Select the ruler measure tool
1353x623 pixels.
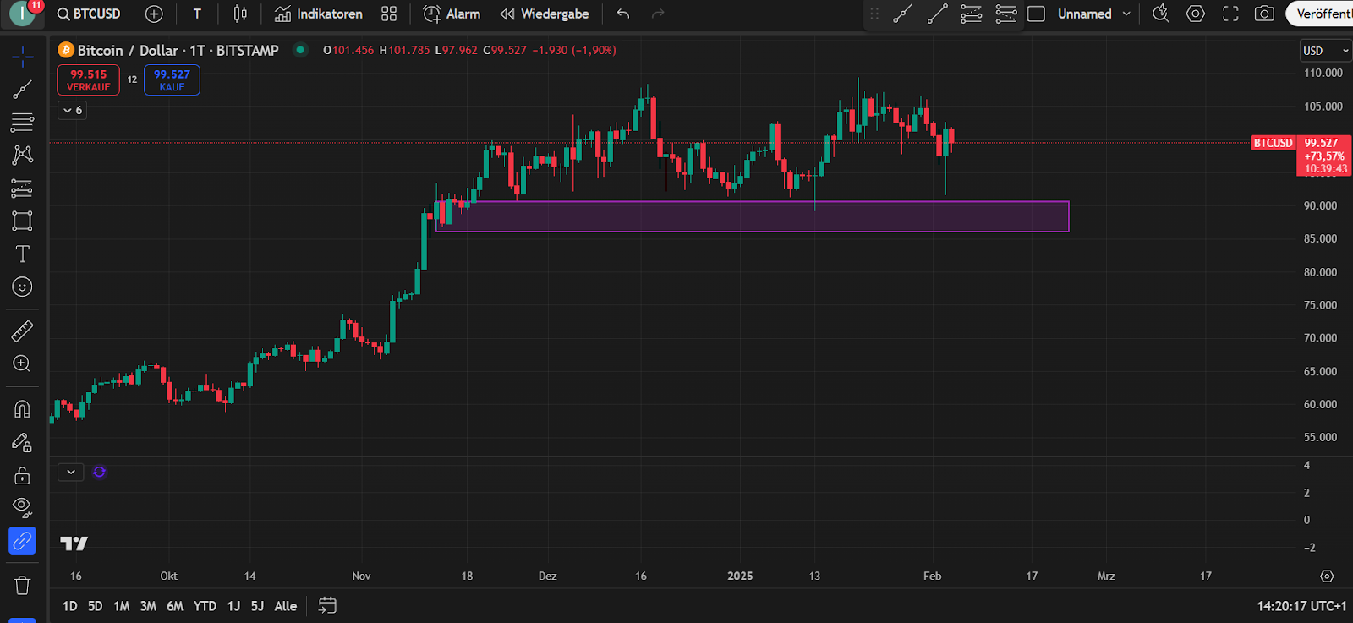pyautogui.click(x=22, y=331)
